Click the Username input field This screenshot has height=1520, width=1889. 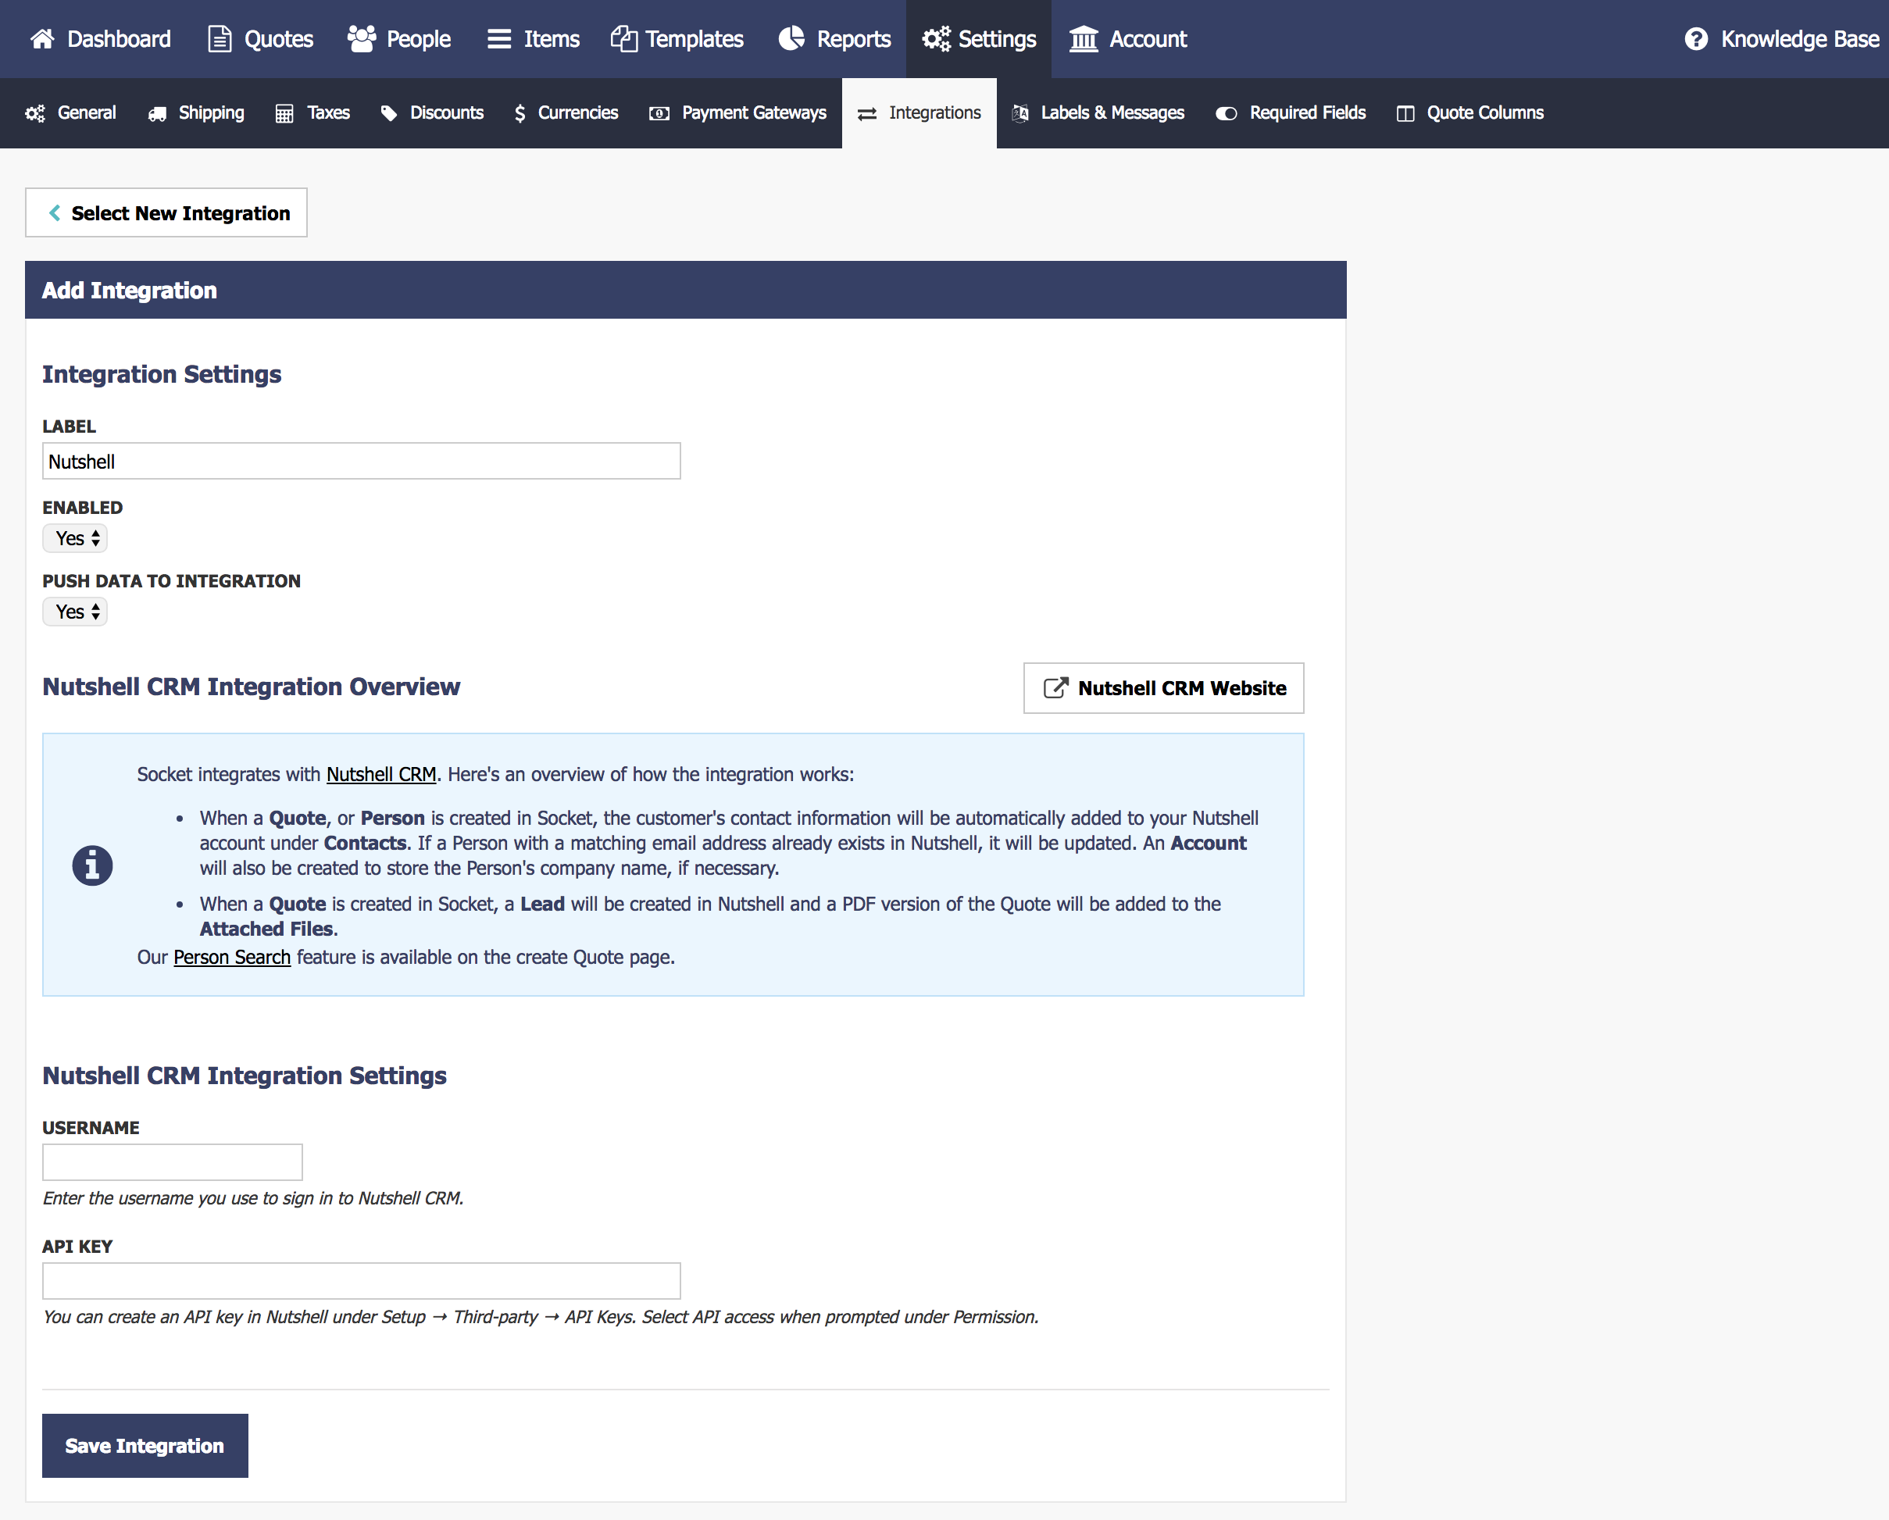click(173, 1161)
